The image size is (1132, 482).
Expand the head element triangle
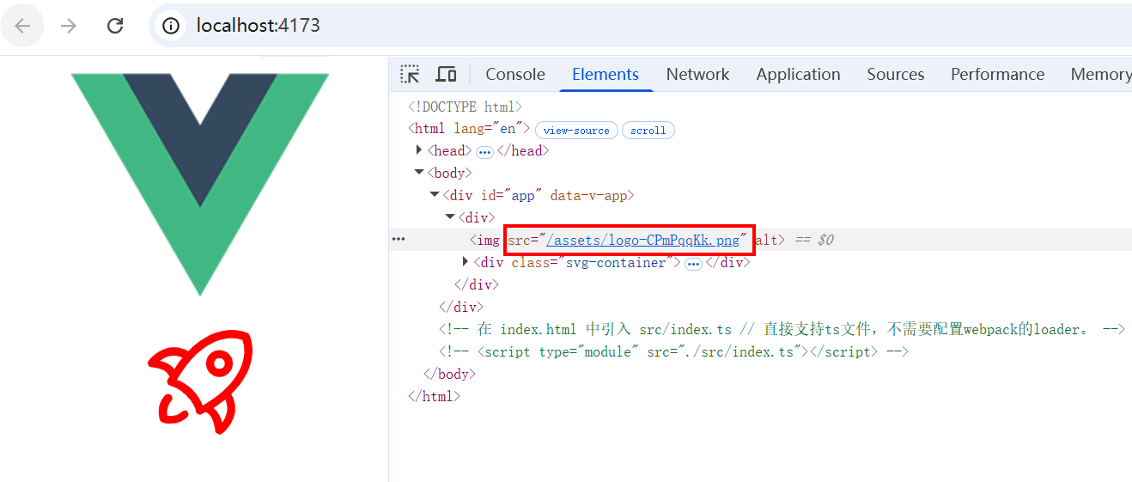tap(419, 150)
